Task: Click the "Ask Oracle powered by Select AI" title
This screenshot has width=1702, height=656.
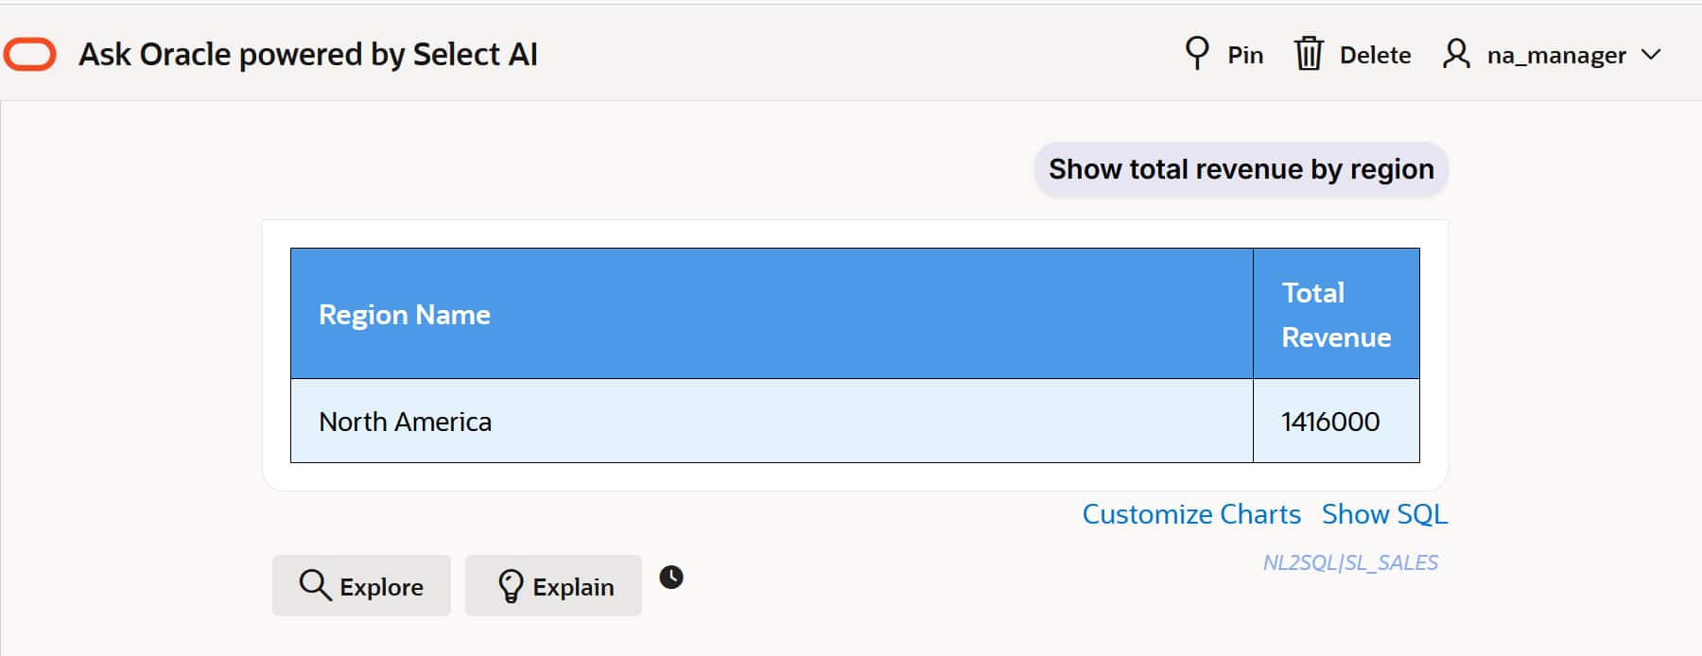Action: click(308, 55)
